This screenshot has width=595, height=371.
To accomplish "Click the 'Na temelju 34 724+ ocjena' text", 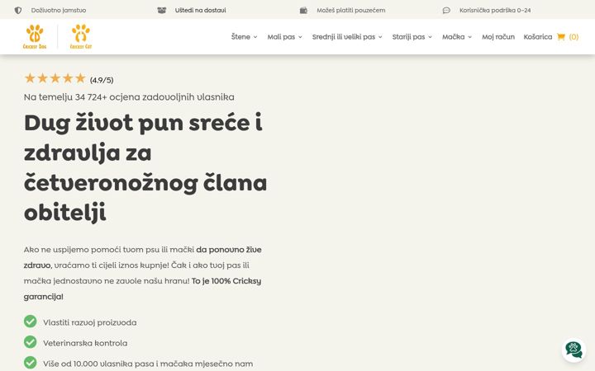I will coord(129,97).
